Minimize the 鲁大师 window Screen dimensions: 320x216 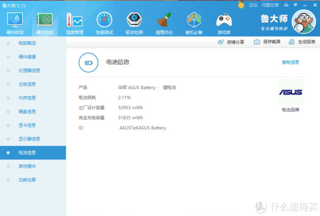[x=305, y=5]
